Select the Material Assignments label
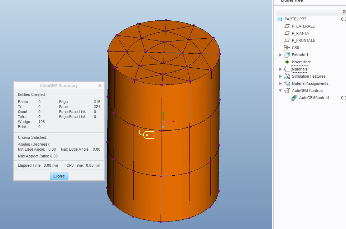Screen dimensions: 346x229 click(x=310, y=83)
